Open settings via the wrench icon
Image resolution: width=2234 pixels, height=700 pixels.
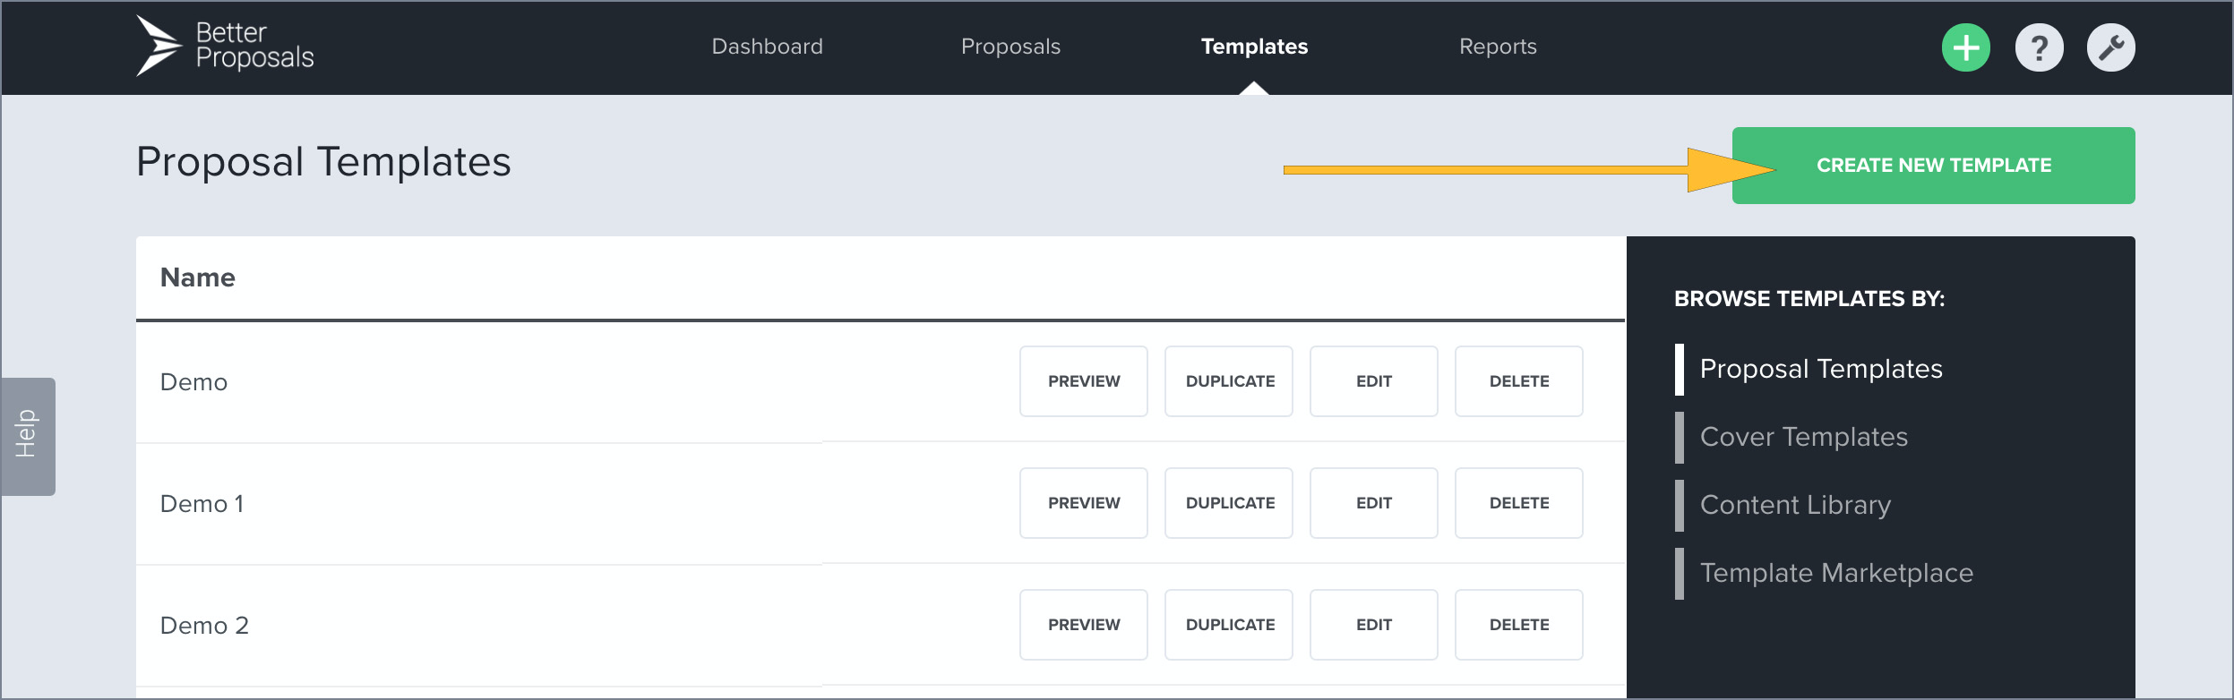click(2111, 47)
